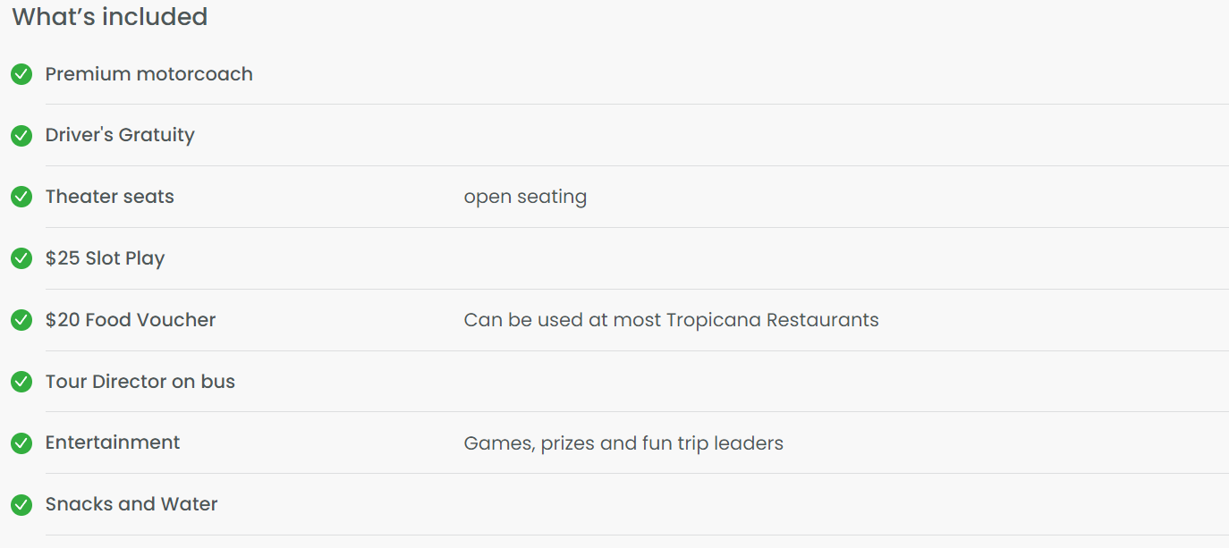The image size is (1229, 548).
Task: Click the Snacks and Water label
Action: [x=131, y=504]
